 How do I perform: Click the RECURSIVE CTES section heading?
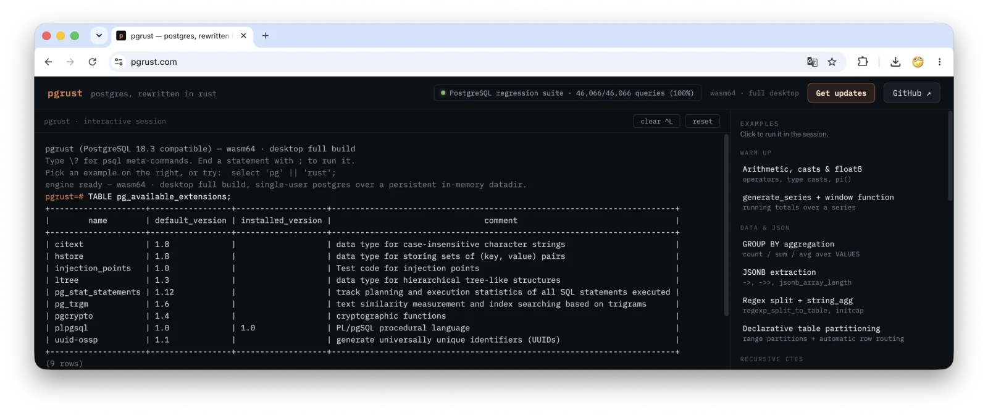pos(771,359)
